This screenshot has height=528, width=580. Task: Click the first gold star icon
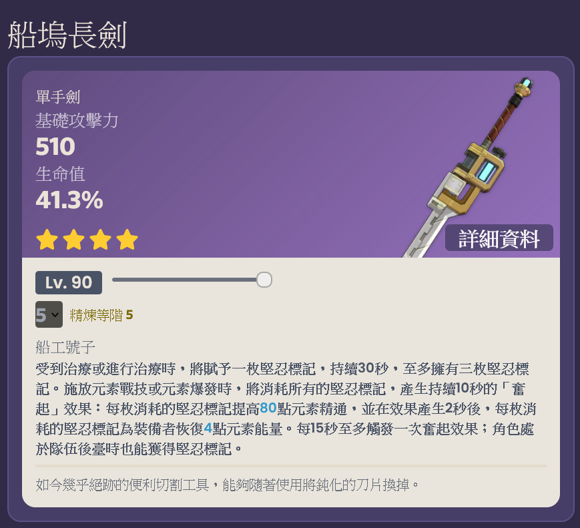point(47,240)
